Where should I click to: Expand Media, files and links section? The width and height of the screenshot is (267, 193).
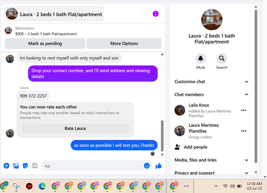coord(211,160)
